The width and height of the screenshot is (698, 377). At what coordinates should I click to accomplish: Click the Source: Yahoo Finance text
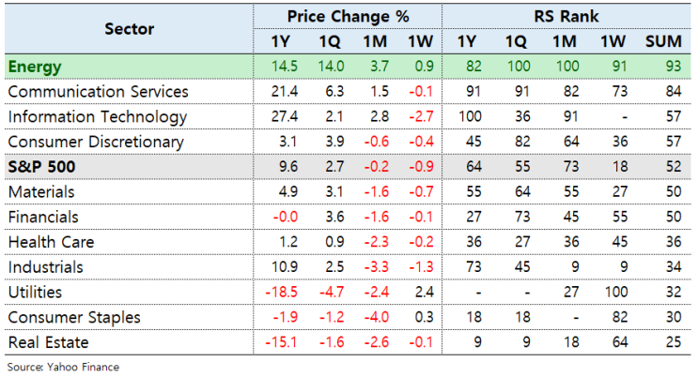[x=62, y=367]
